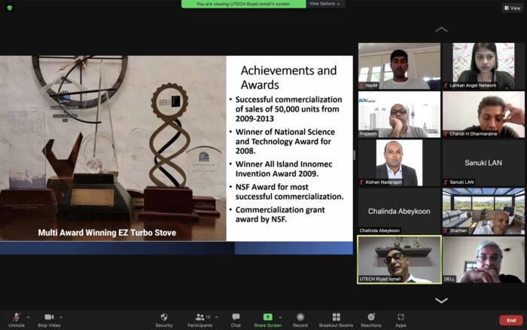Open Breakout Rooms
Image resolution: width=527 pixels, height=330 pixels.
[336, 318]
